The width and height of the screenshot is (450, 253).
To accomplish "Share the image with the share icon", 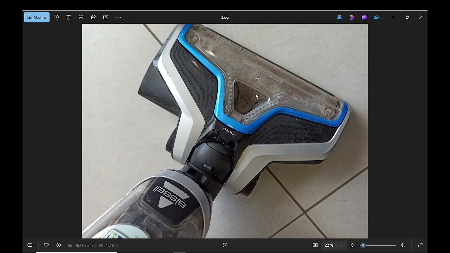I will [x=93, y=17].
